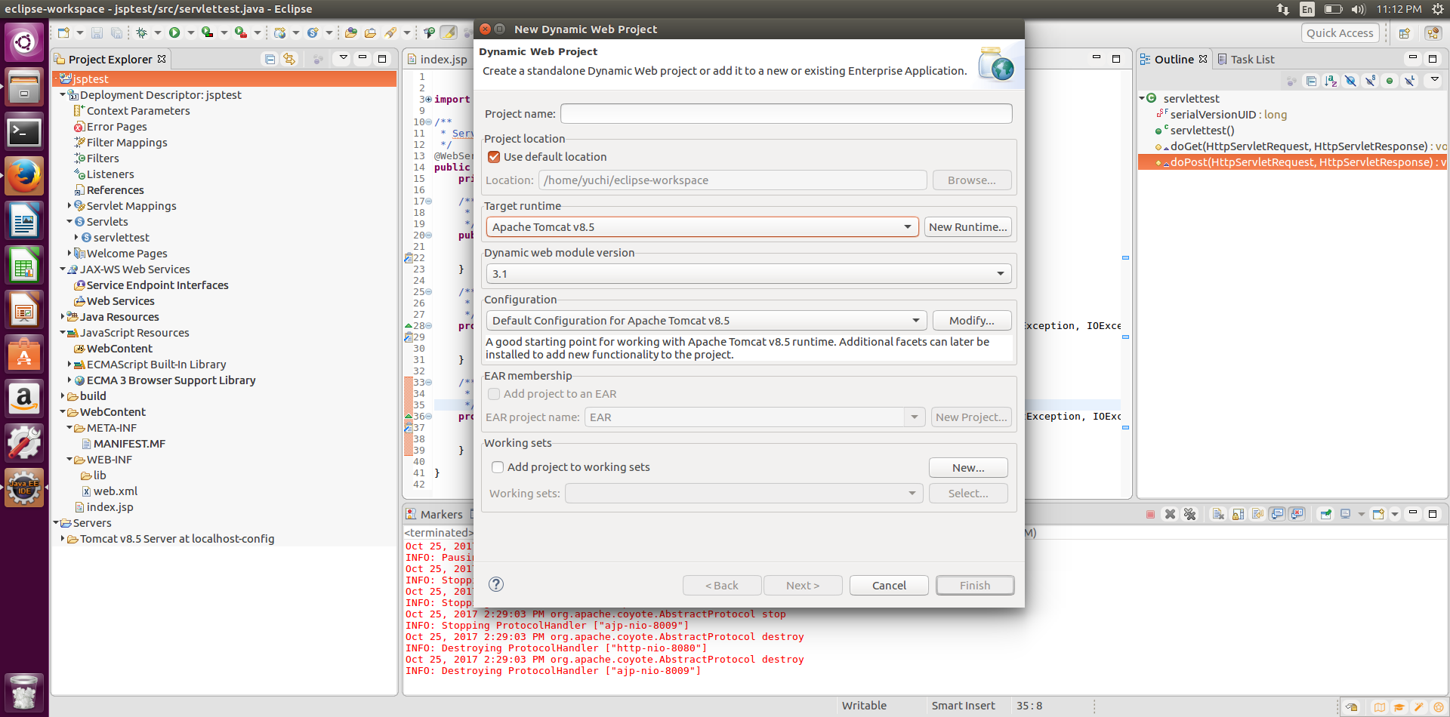Click Remove All Terminated Launches double-X icon

[1190, 514]
